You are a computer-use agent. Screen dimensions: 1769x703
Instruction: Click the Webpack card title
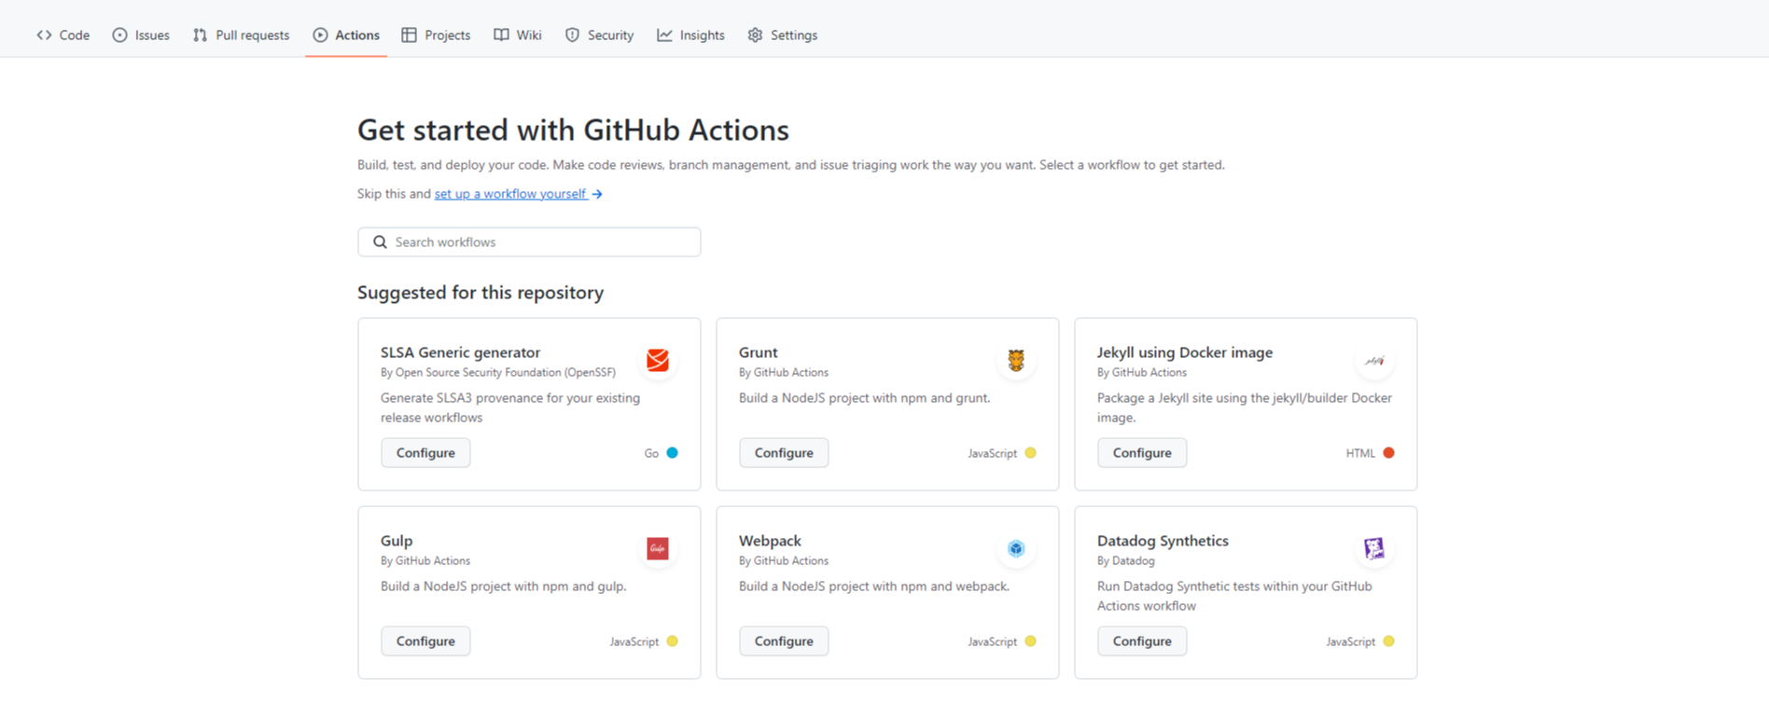pyautogui.click(x=770, y=541)
